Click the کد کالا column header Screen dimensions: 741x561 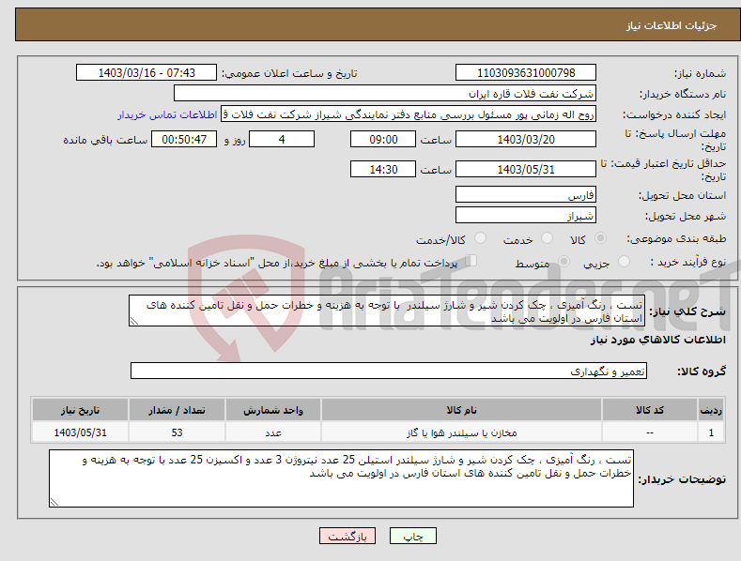[650, 410]
